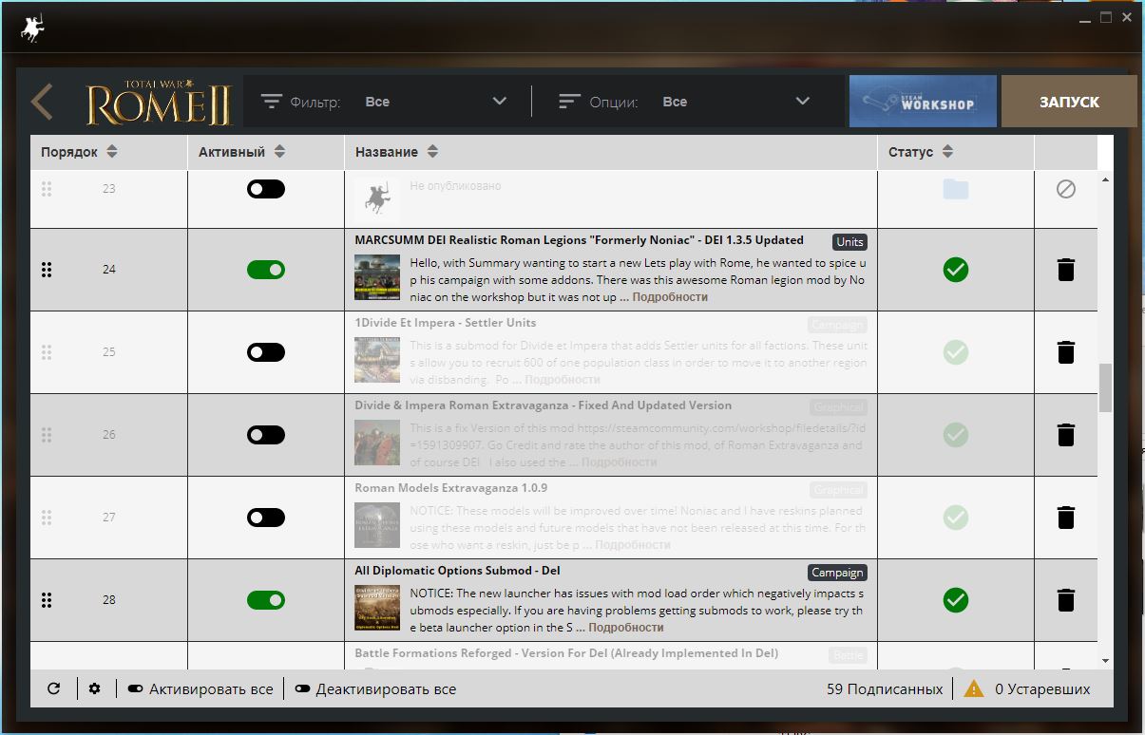Viewport: 1145px width, 735px height.
Task: Sort by Статус column header
Action: coord(921,152)
